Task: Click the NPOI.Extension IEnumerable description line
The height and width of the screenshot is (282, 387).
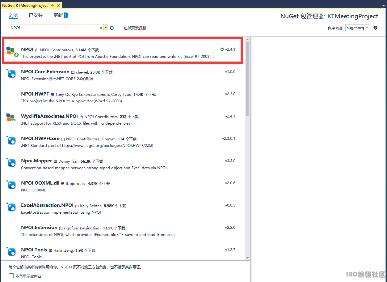Action: 99,235
